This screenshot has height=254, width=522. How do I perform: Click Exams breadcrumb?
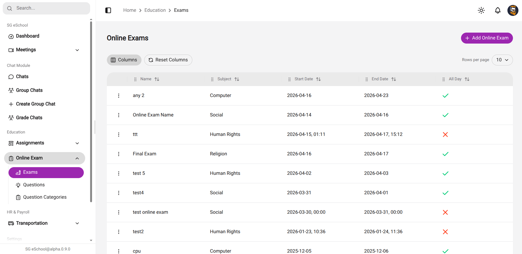point(181,10)
